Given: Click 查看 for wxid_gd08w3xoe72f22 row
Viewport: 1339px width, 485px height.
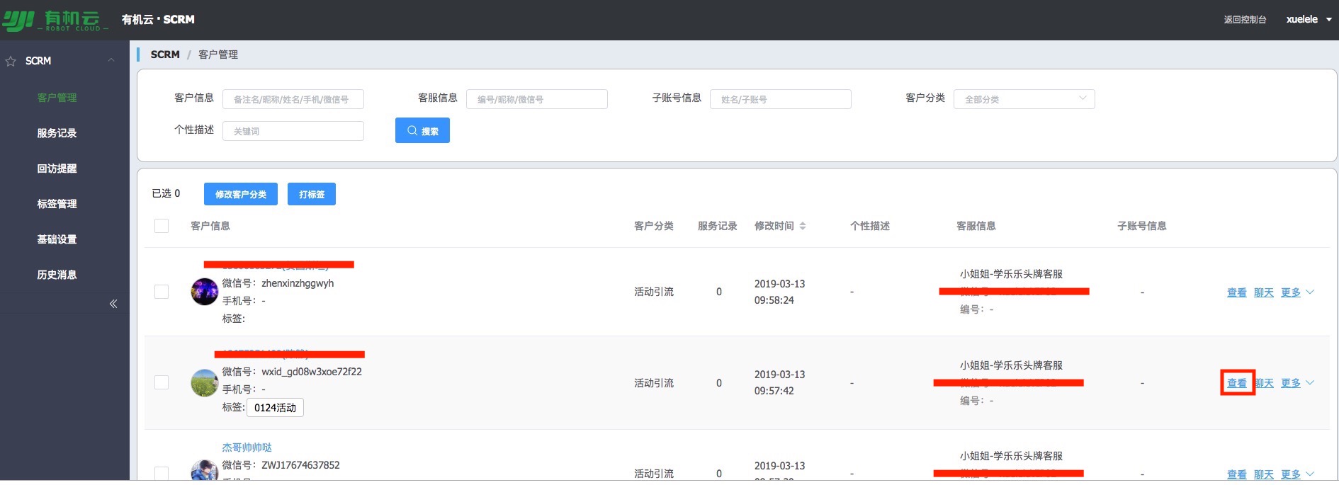Looking at the screenshot, I should coord(1237,383).
